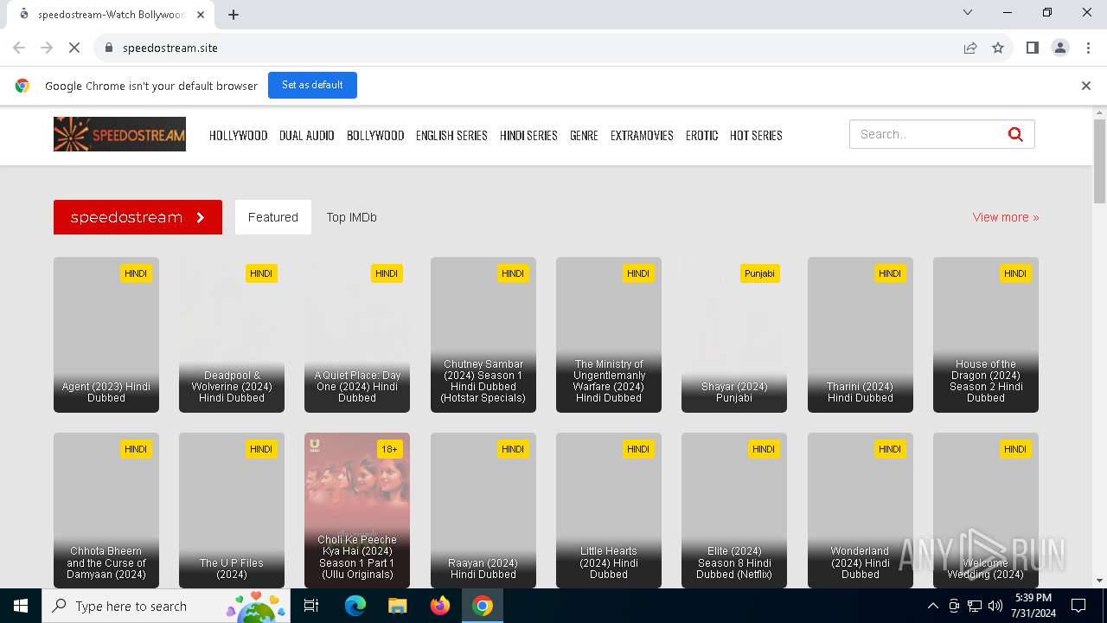This screenshot has width=1107, height=623.
Task: Open Task View in the taskbar
Action: tap(311, 606)
